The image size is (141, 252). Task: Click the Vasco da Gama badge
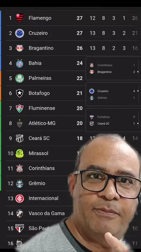20,213
